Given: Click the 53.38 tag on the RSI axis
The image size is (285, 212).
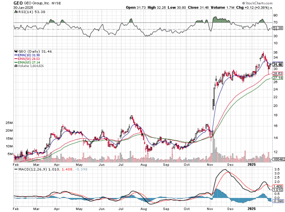Looking at the screenshot, I should coord(278,28).
